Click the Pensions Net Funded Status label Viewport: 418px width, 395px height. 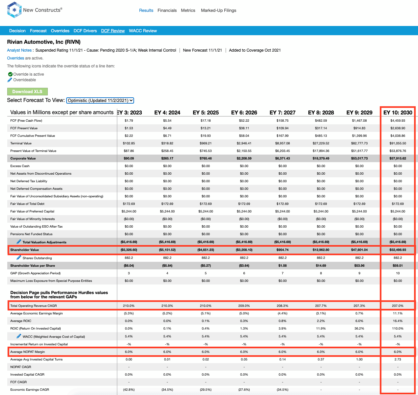pos(31,234)
